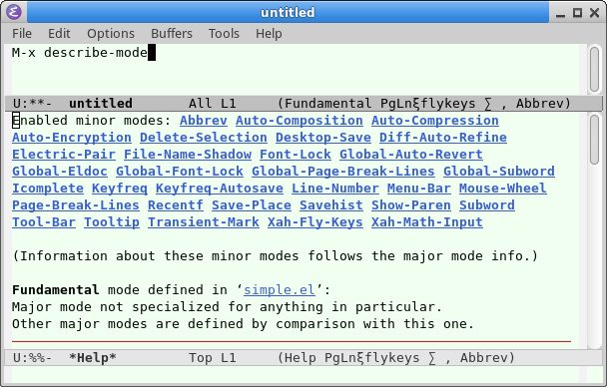Follow the Transient-Mark link
The height and width of the screenshot is (387, 607).
pyautogui.click(x=204, y=222)
